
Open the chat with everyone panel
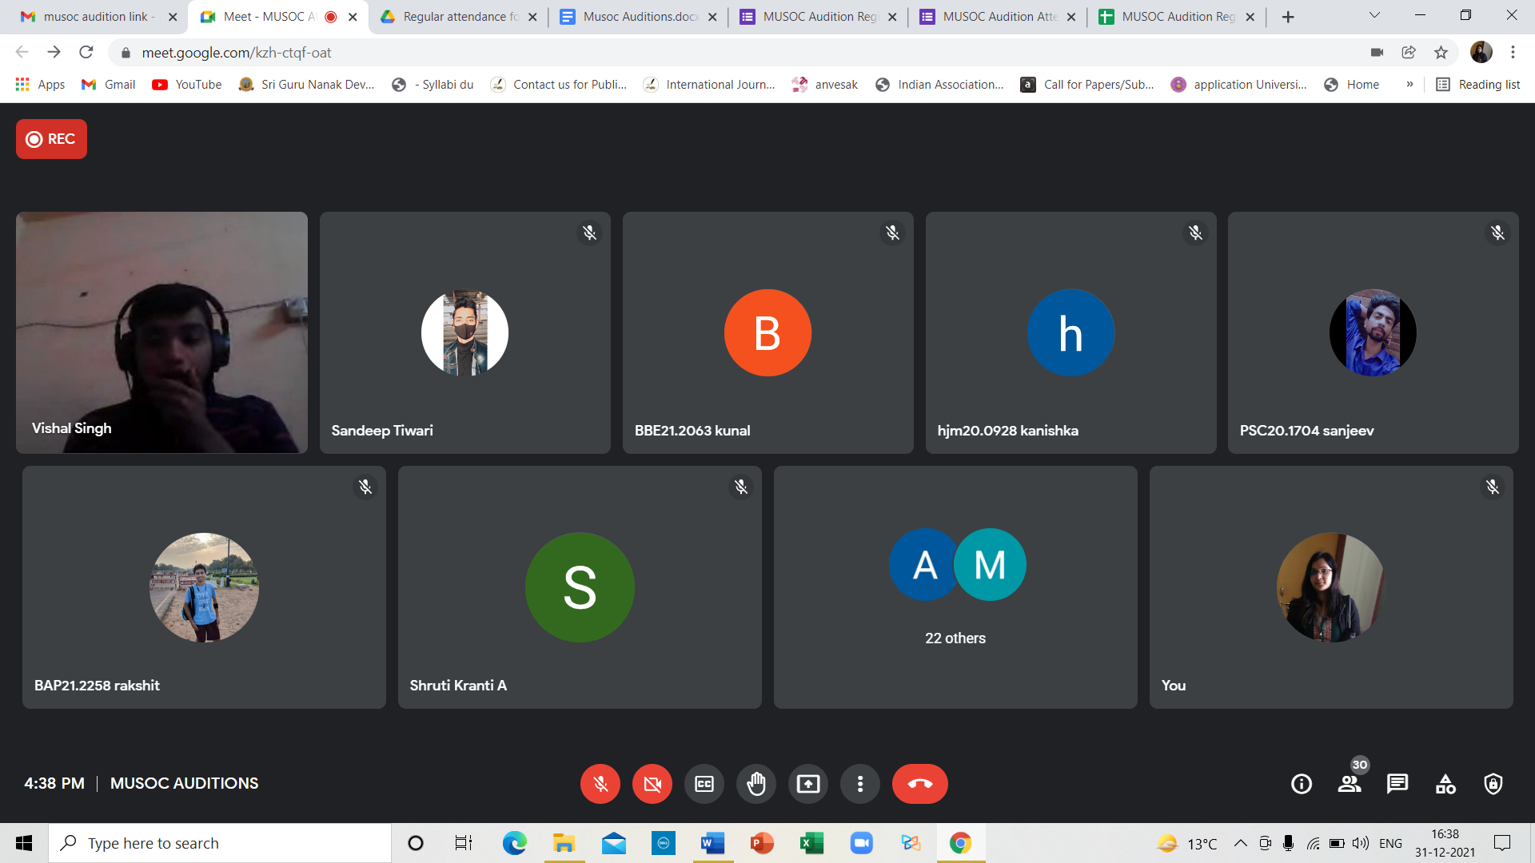[x=1397, y=784]
